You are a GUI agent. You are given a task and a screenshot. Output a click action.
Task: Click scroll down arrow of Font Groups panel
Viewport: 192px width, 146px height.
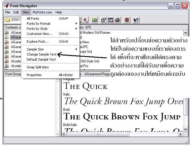(x=57, y=134)
